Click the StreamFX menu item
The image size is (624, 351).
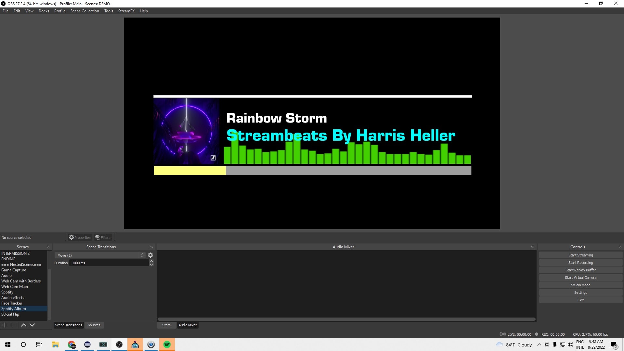tap(126, 11)
